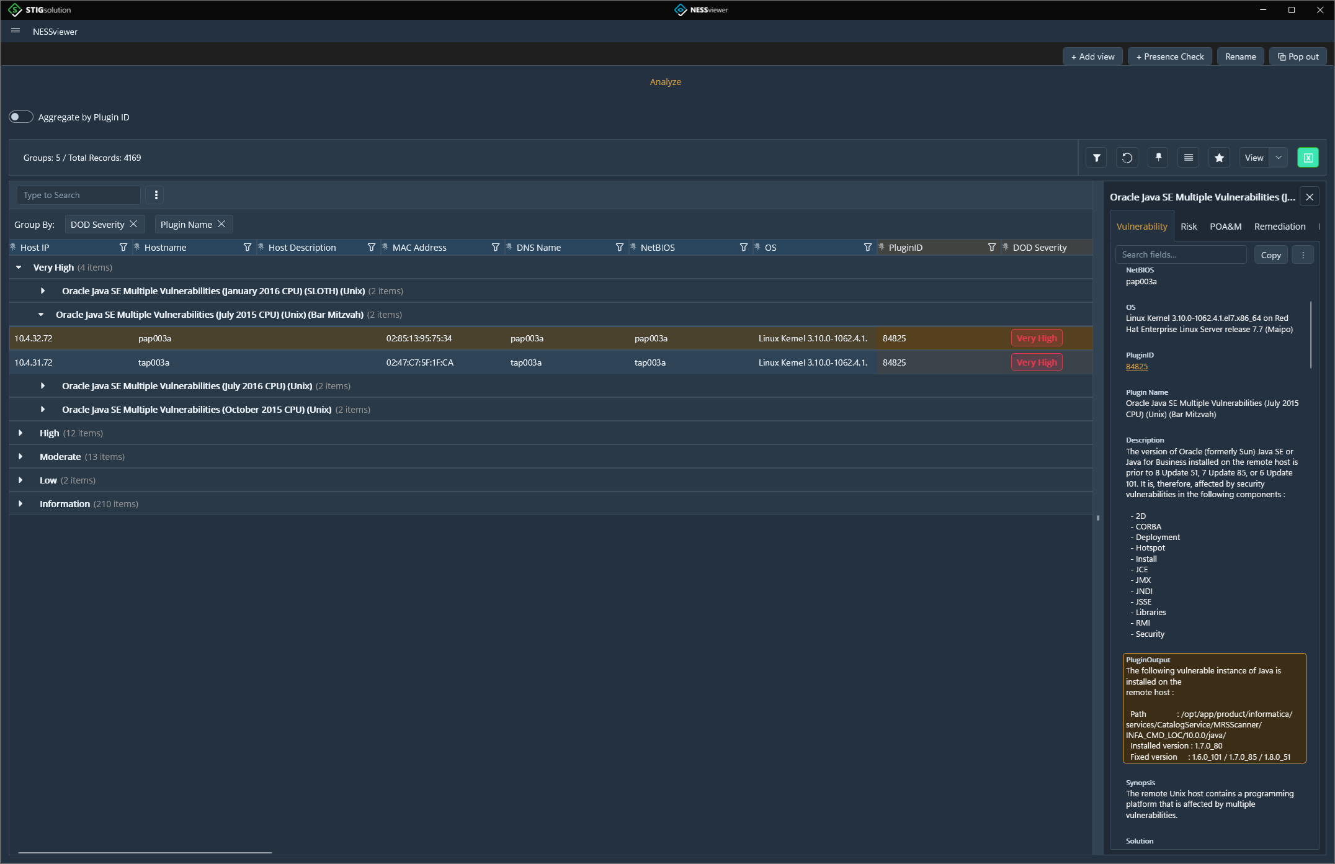Pin the Host IP column
The height and width of the screenshot is (864, 1335).
(x=13, y=247)
